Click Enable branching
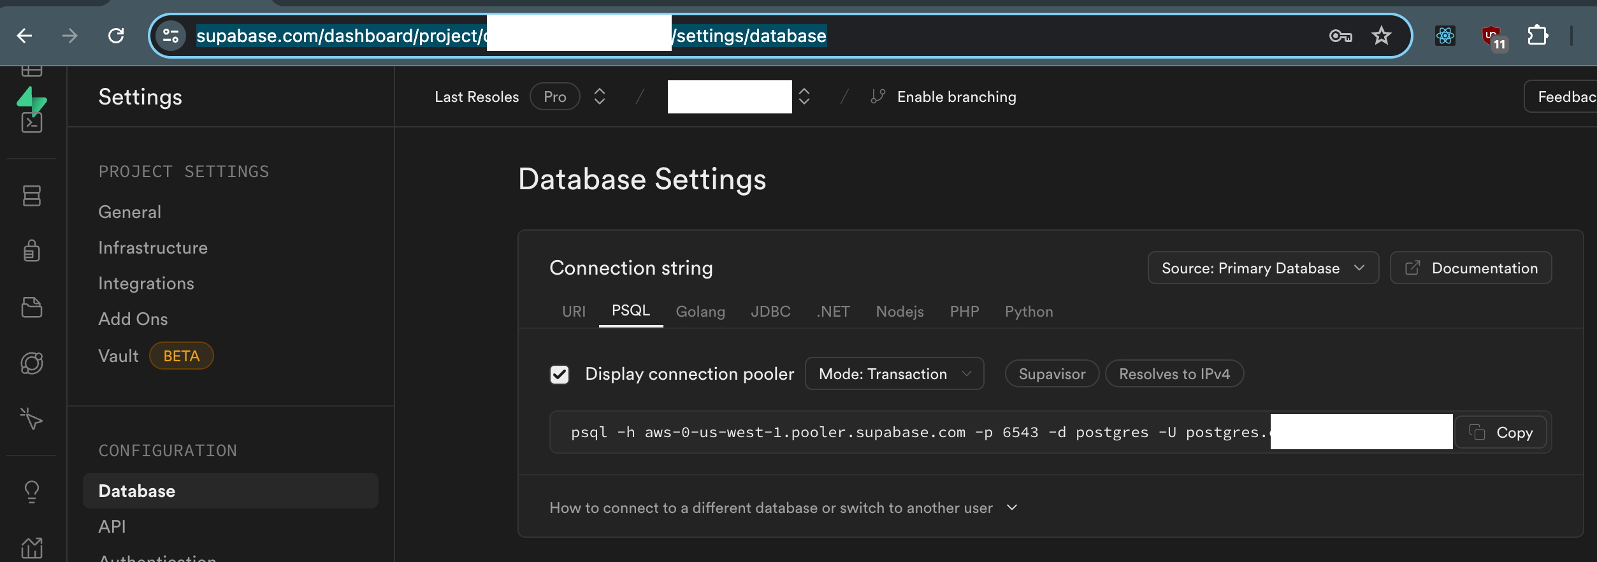1597x562 pixels. (x=944, y=97)
